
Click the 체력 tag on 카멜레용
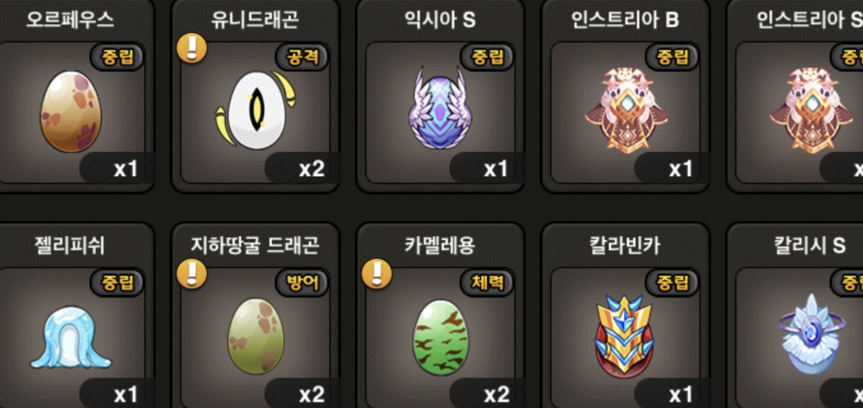[488, 282]
